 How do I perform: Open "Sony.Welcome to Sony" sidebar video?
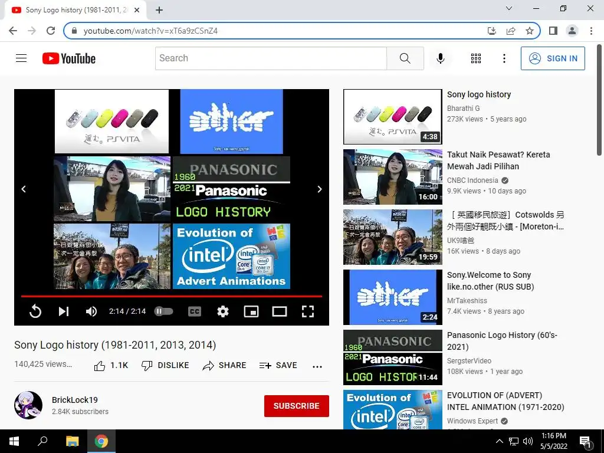point(490,281)
